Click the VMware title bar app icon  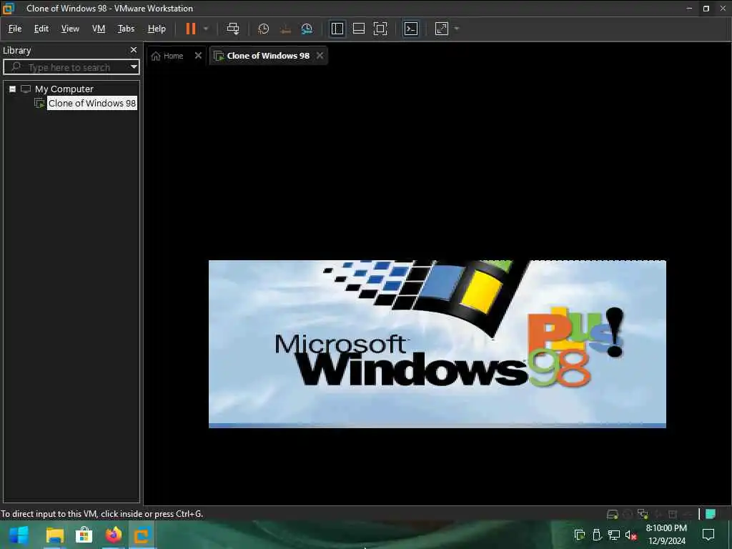click(9, 9)
